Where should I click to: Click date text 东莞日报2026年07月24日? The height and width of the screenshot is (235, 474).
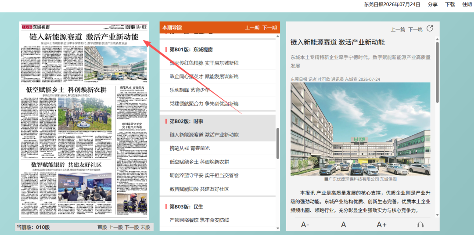pyautogui.click(x=392, y=4)
